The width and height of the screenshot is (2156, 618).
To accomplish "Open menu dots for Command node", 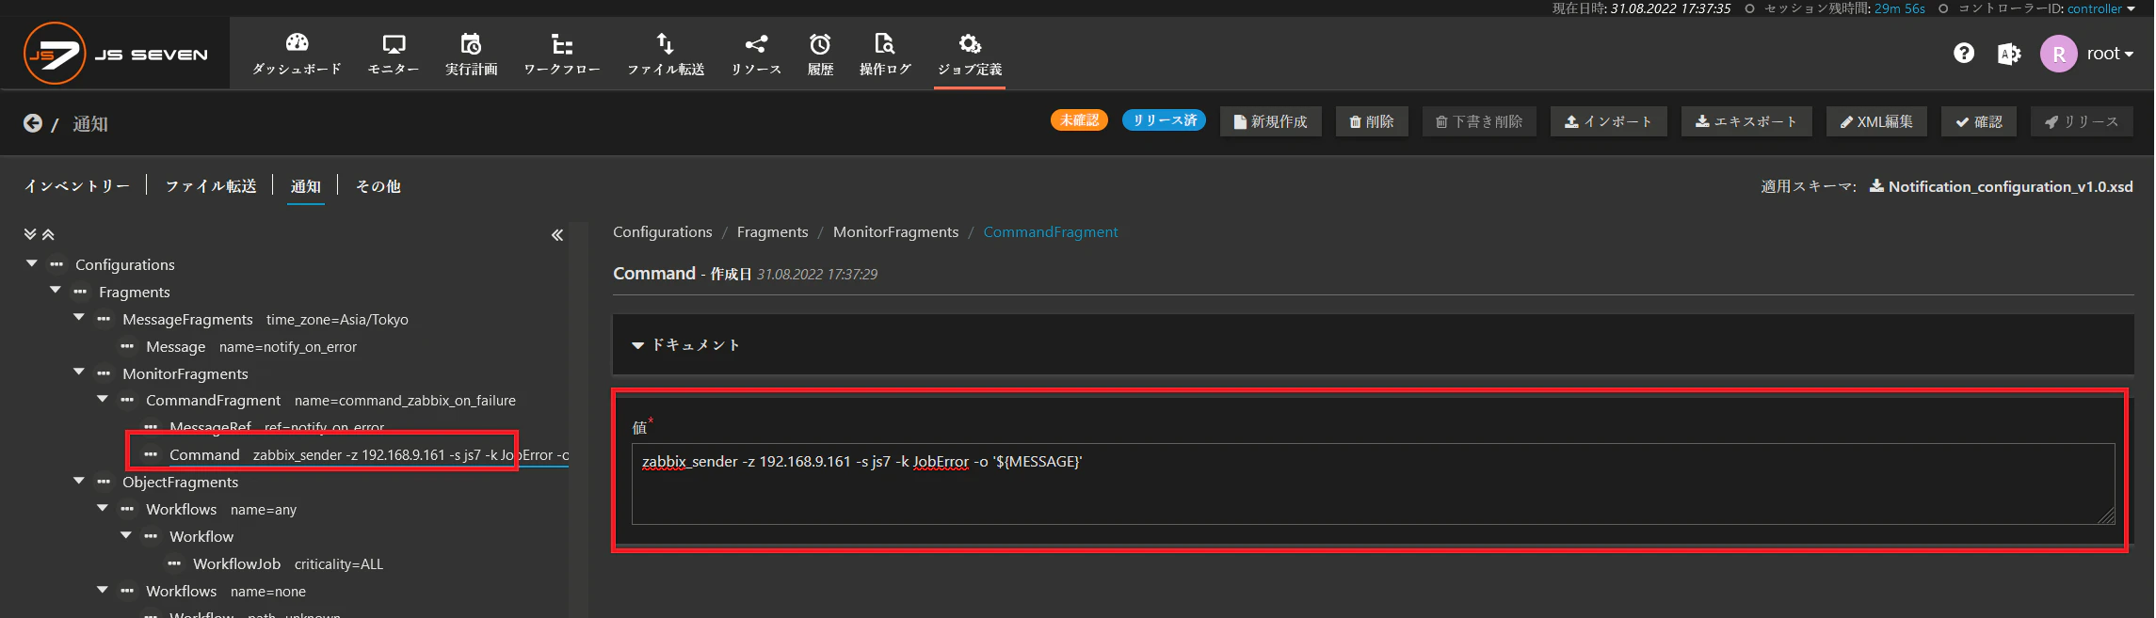I will [x=151, y=454].
